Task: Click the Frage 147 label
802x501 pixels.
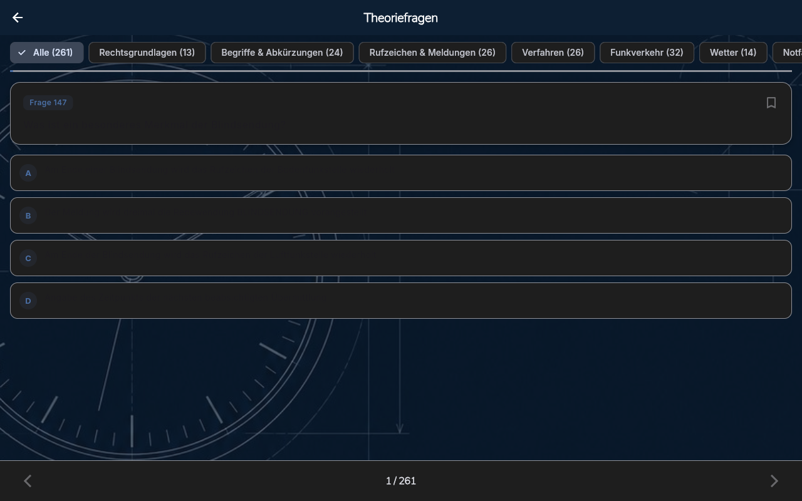Action: pos(48,103)
